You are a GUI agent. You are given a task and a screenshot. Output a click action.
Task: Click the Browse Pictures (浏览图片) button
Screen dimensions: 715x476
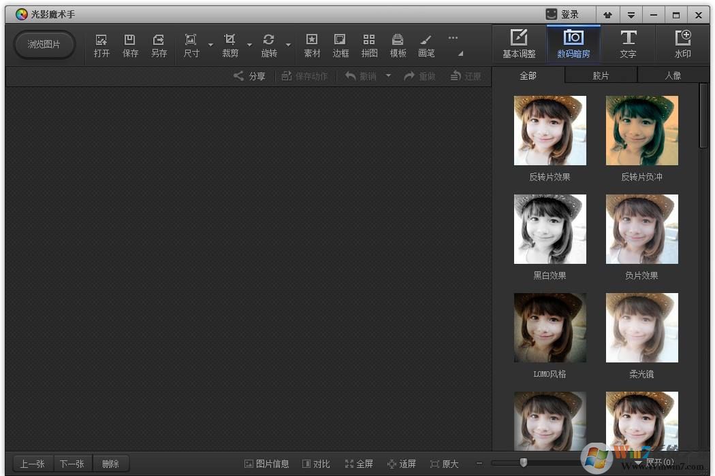tap(44, 44)
